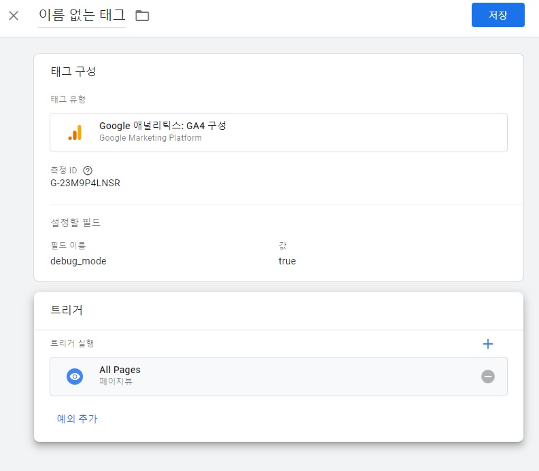
Task: Click the 트리거 실행 label
Action: pyautogui.click(x=72, y=343)
